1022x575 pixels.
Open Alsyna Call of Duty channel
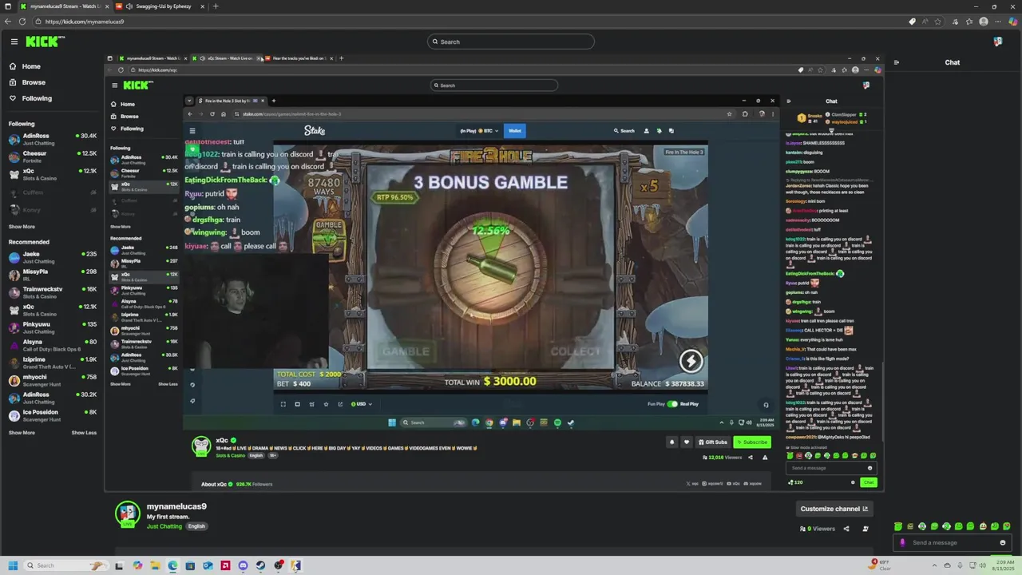(x=52, y=345)
